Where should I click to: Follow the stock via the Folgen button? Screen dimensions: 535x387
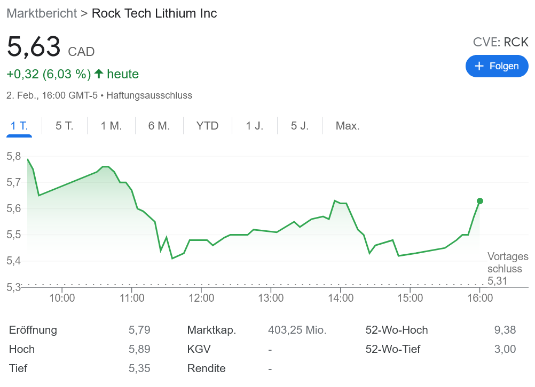[497, 66]
